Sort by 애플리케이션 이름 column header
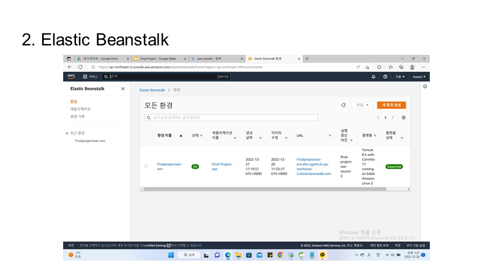The image size is (493, 277). point(224,135)
